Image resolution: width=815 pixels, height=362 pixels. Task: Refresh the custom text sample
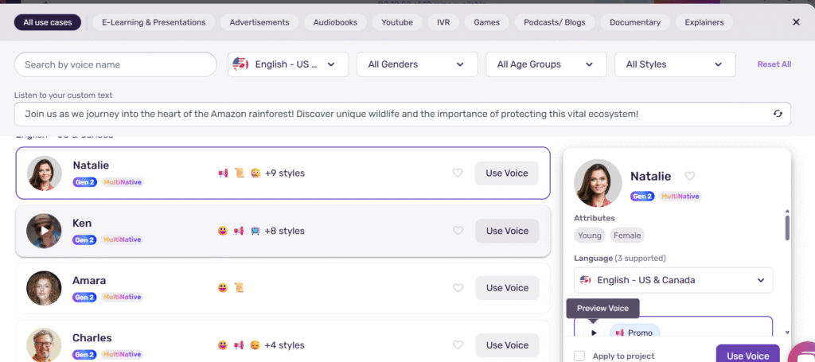pyautogui.click(x=778, y=114)
